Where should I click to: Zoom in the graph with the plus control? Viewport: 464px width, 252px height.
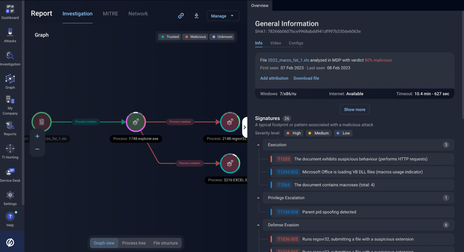[x=37, y=136]
